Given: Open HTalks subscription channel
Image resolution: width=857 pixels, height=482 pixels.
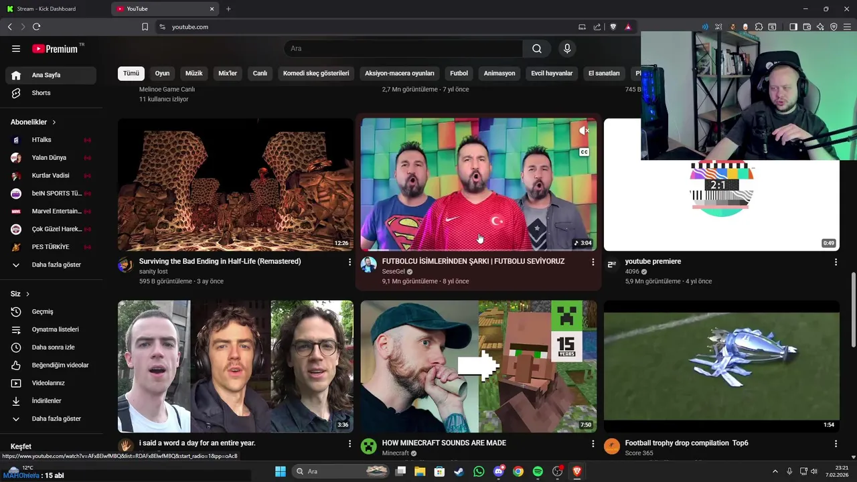Looking at the screenshot, I should (51, 140).
